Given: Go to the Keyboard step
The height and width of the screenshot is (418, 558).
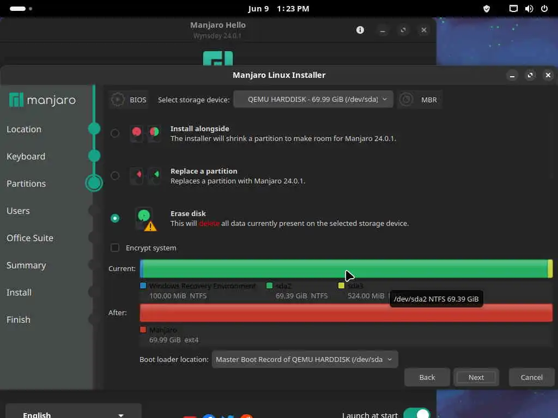Looking at the screenshot, I should coord(26,156).
